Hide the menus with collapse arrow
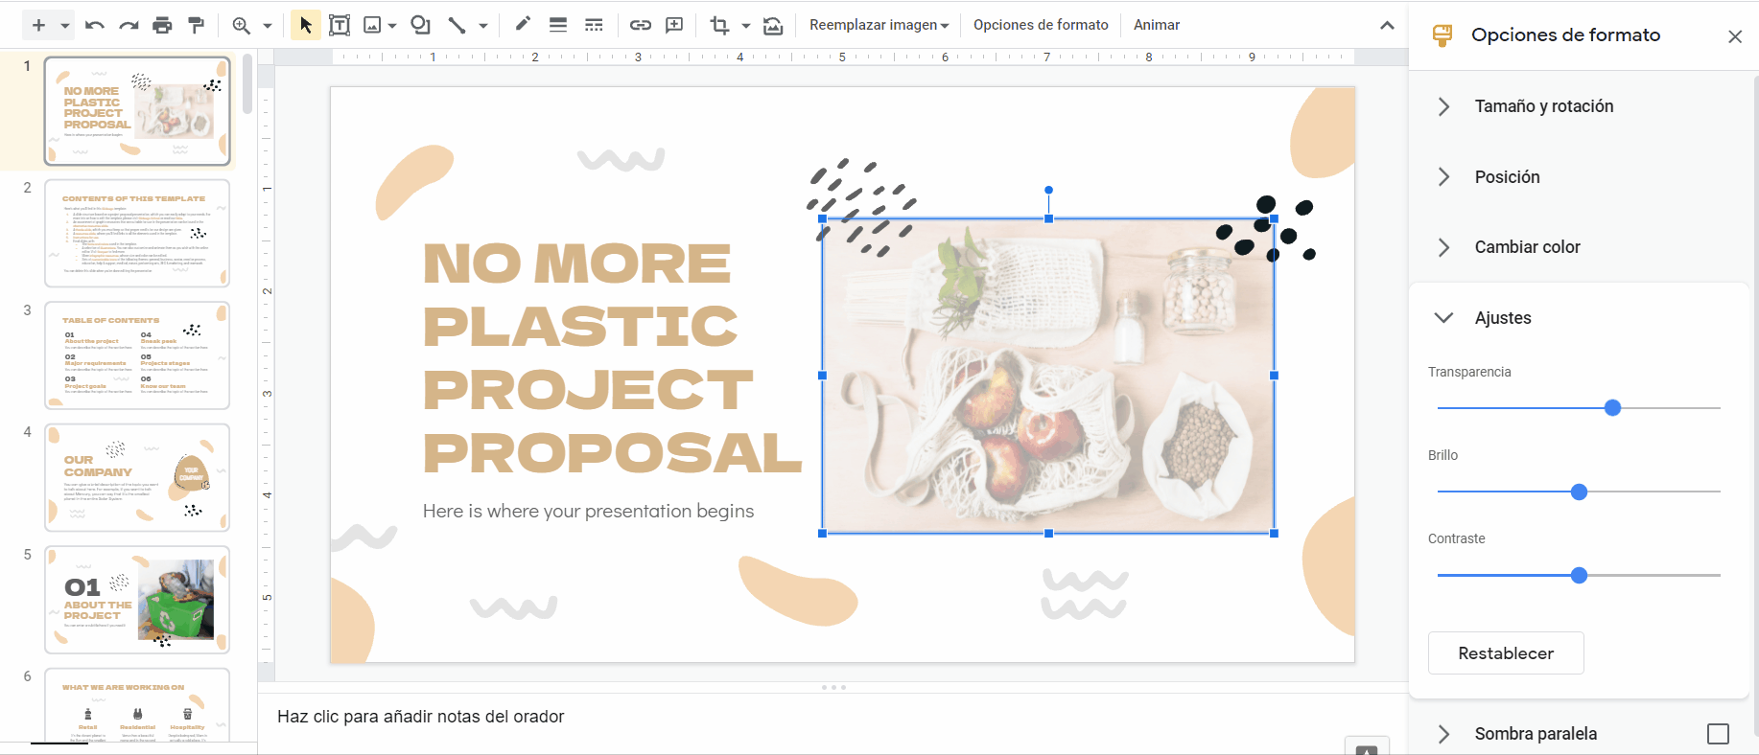Screen dimensions: 1759x755 1387,25
